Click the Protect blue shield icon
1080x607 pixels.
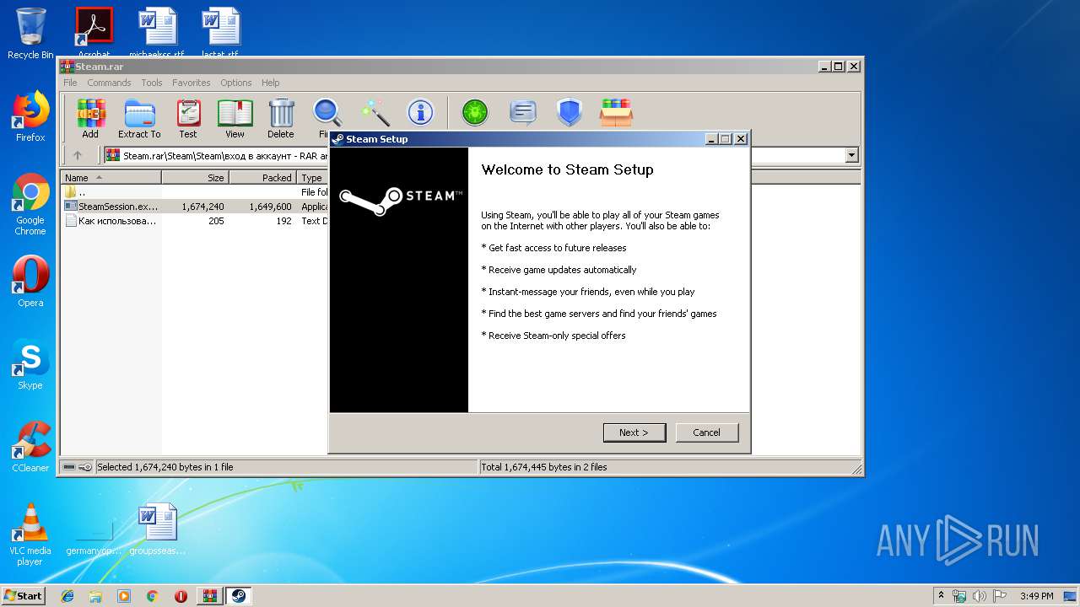(x=570, y=112)
